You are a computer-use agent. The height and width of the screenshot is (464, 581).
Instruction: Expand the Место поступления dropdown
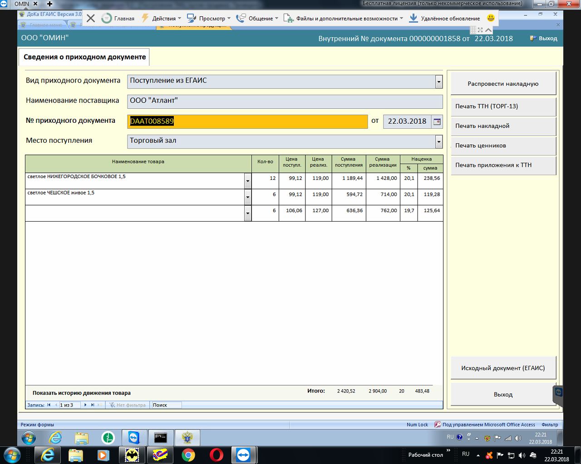point(438,142)
